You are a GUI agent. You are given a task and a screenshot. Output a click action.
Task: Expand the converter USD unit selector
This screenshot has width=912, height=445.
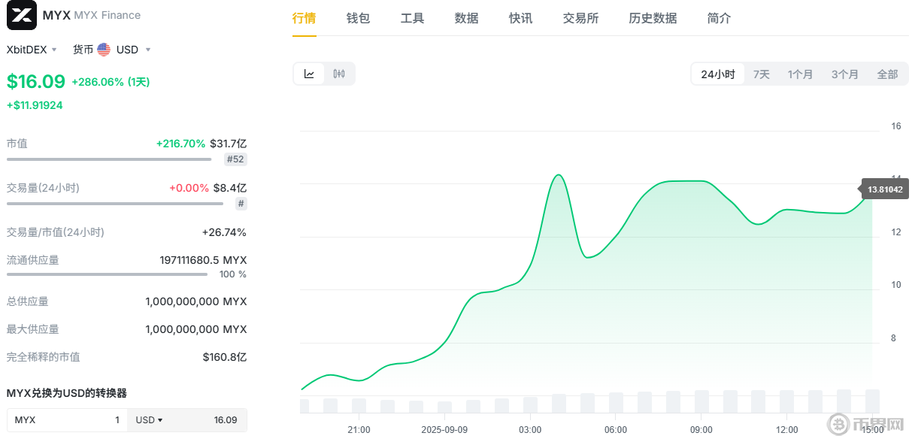pos(150,420)
